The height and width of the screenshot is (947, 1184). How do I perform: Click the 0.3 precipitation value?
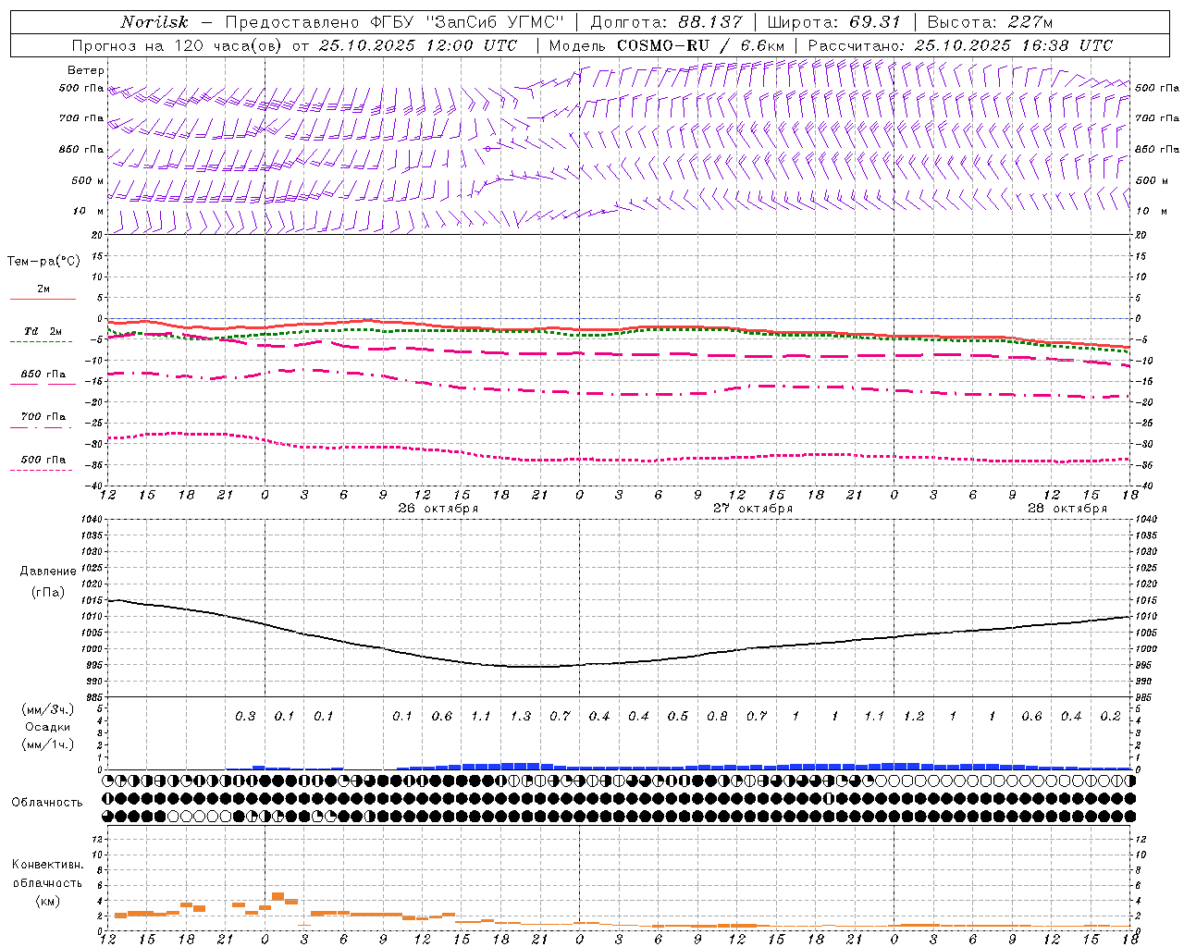pyautogui.click(x=245, y=716)
